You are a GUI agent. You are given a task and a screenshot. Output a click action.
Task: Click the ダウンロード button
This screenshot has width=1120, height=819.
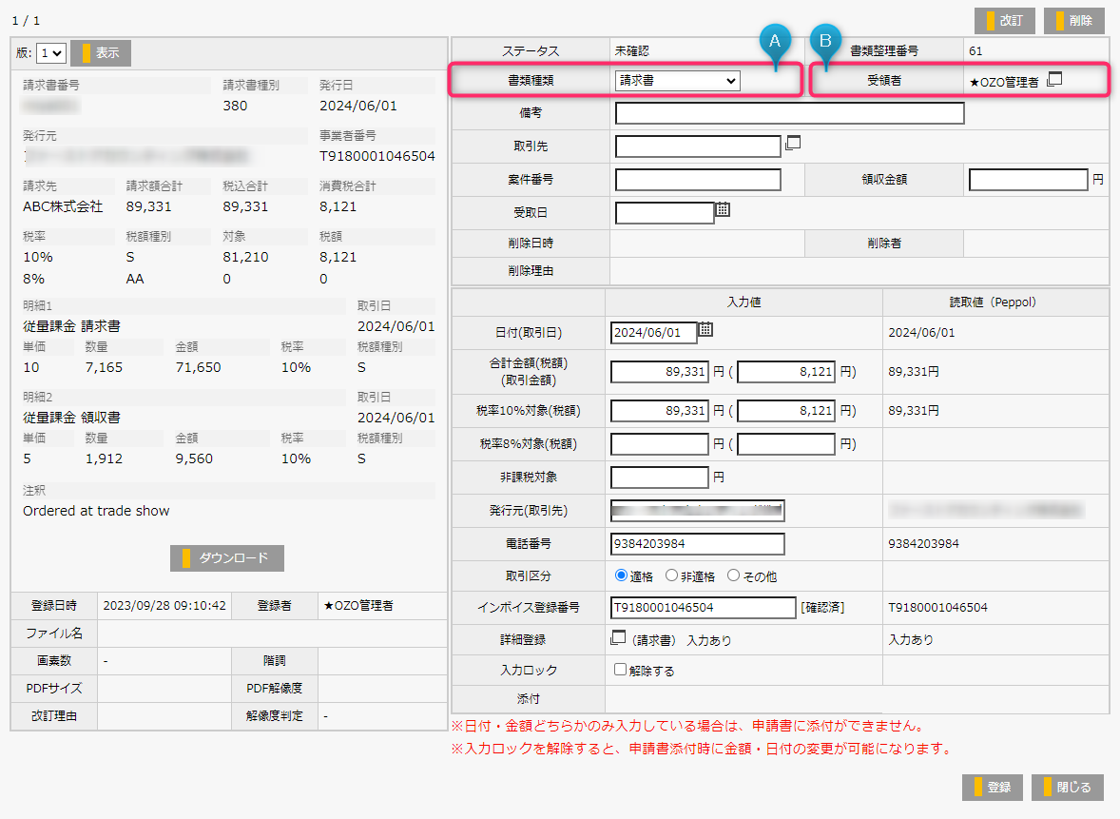pyautogui.click(x=227, y=558)
